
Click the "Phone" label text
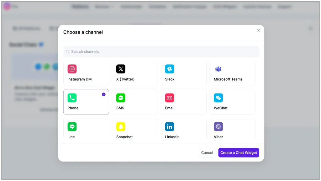pos(73,108)
